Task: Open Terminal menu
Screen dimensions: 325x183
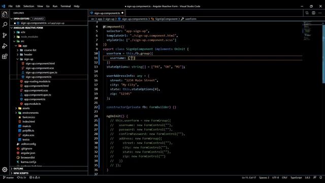Action: click(66, 6)
